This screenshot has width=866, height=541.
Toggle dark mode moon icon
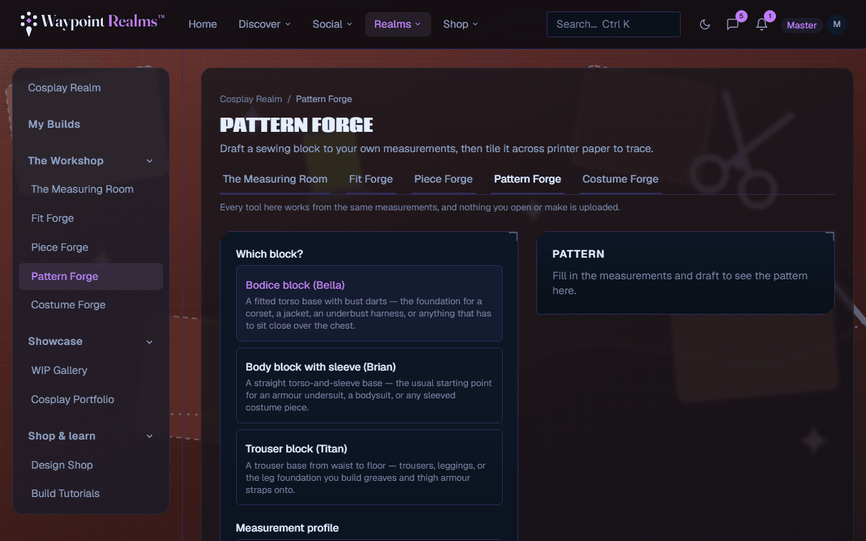pyautogui.click(x=705, y=24)
